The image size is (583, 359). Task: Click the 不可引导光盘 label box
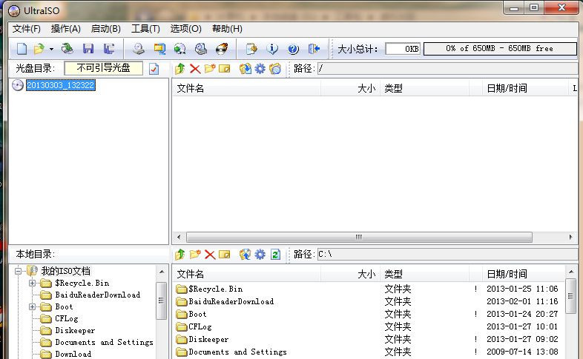pos(103,68)
